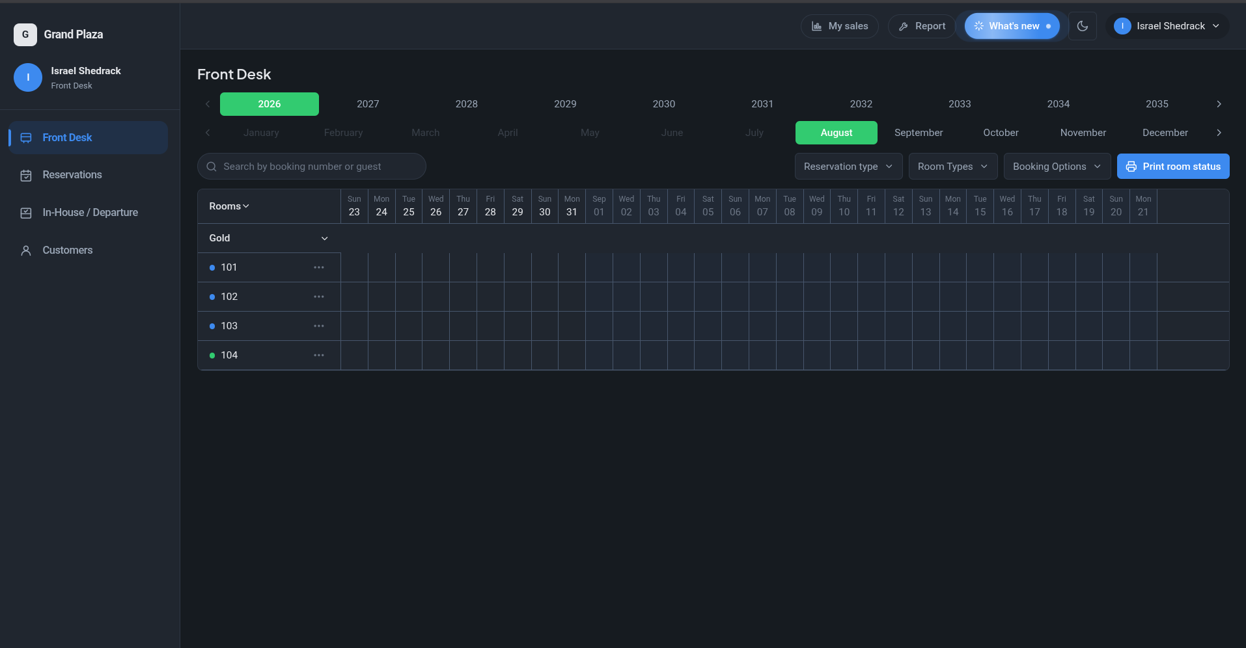Screen dimensions: 1246x648
Task: Select year 2027
Action: (x=368, y=104)
